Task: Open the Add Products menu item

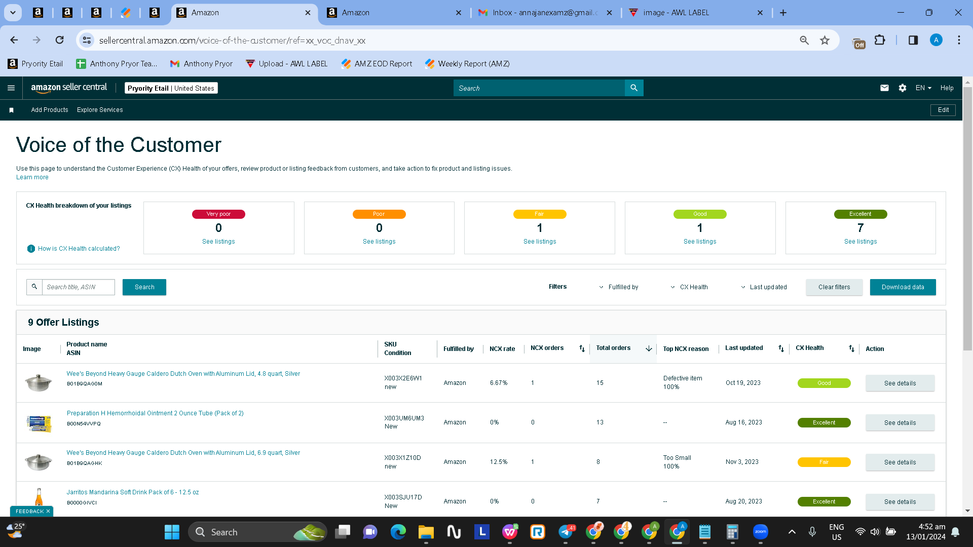Action: point(50,110)
